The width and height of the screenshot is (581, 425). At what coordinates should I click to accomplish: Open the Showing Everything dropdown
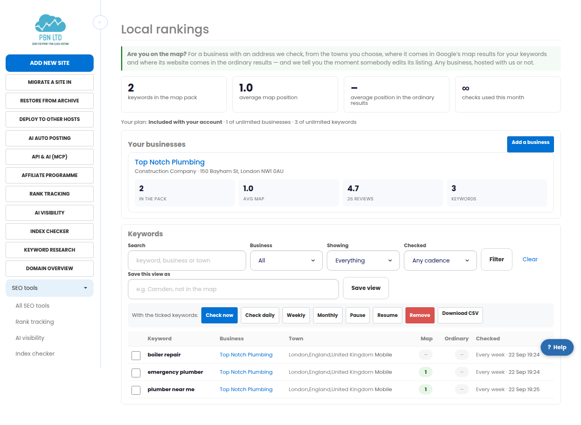363,260
